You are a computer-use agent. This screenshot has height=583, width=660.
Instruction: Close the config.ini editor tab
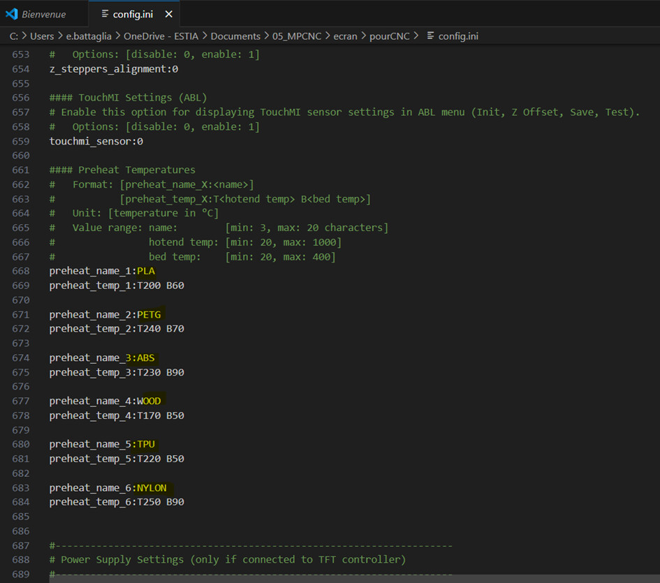[168, 14]
